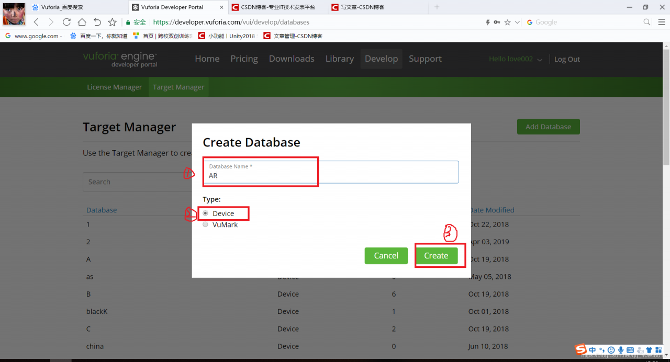670x362 pixels.
Task: Expand Hello love002 account dropdown
Action: 516,59
